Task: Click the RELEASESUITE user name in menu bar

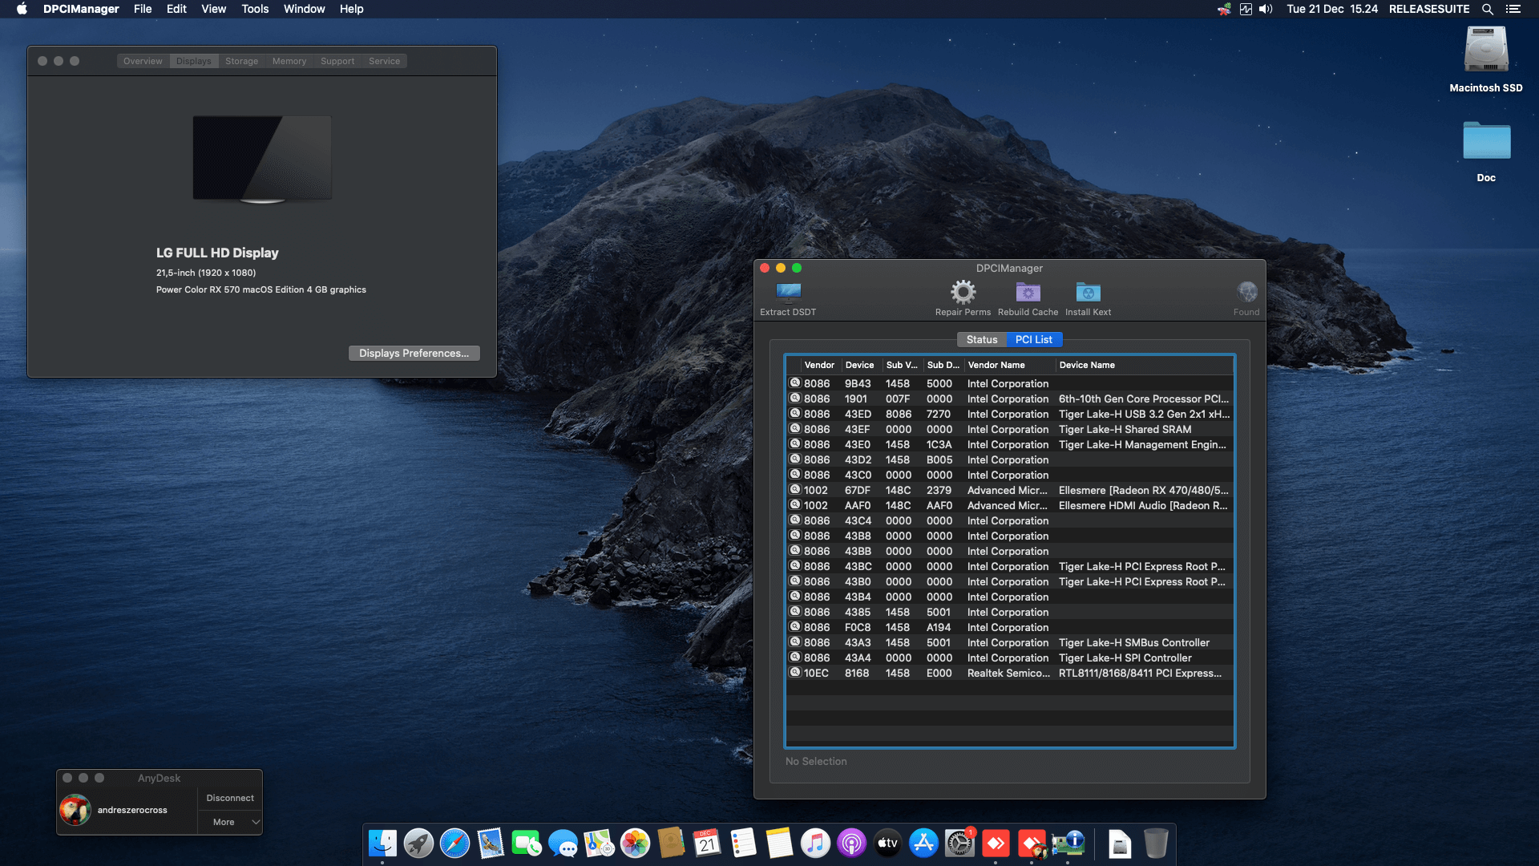Action: [x=1429, y=9]
